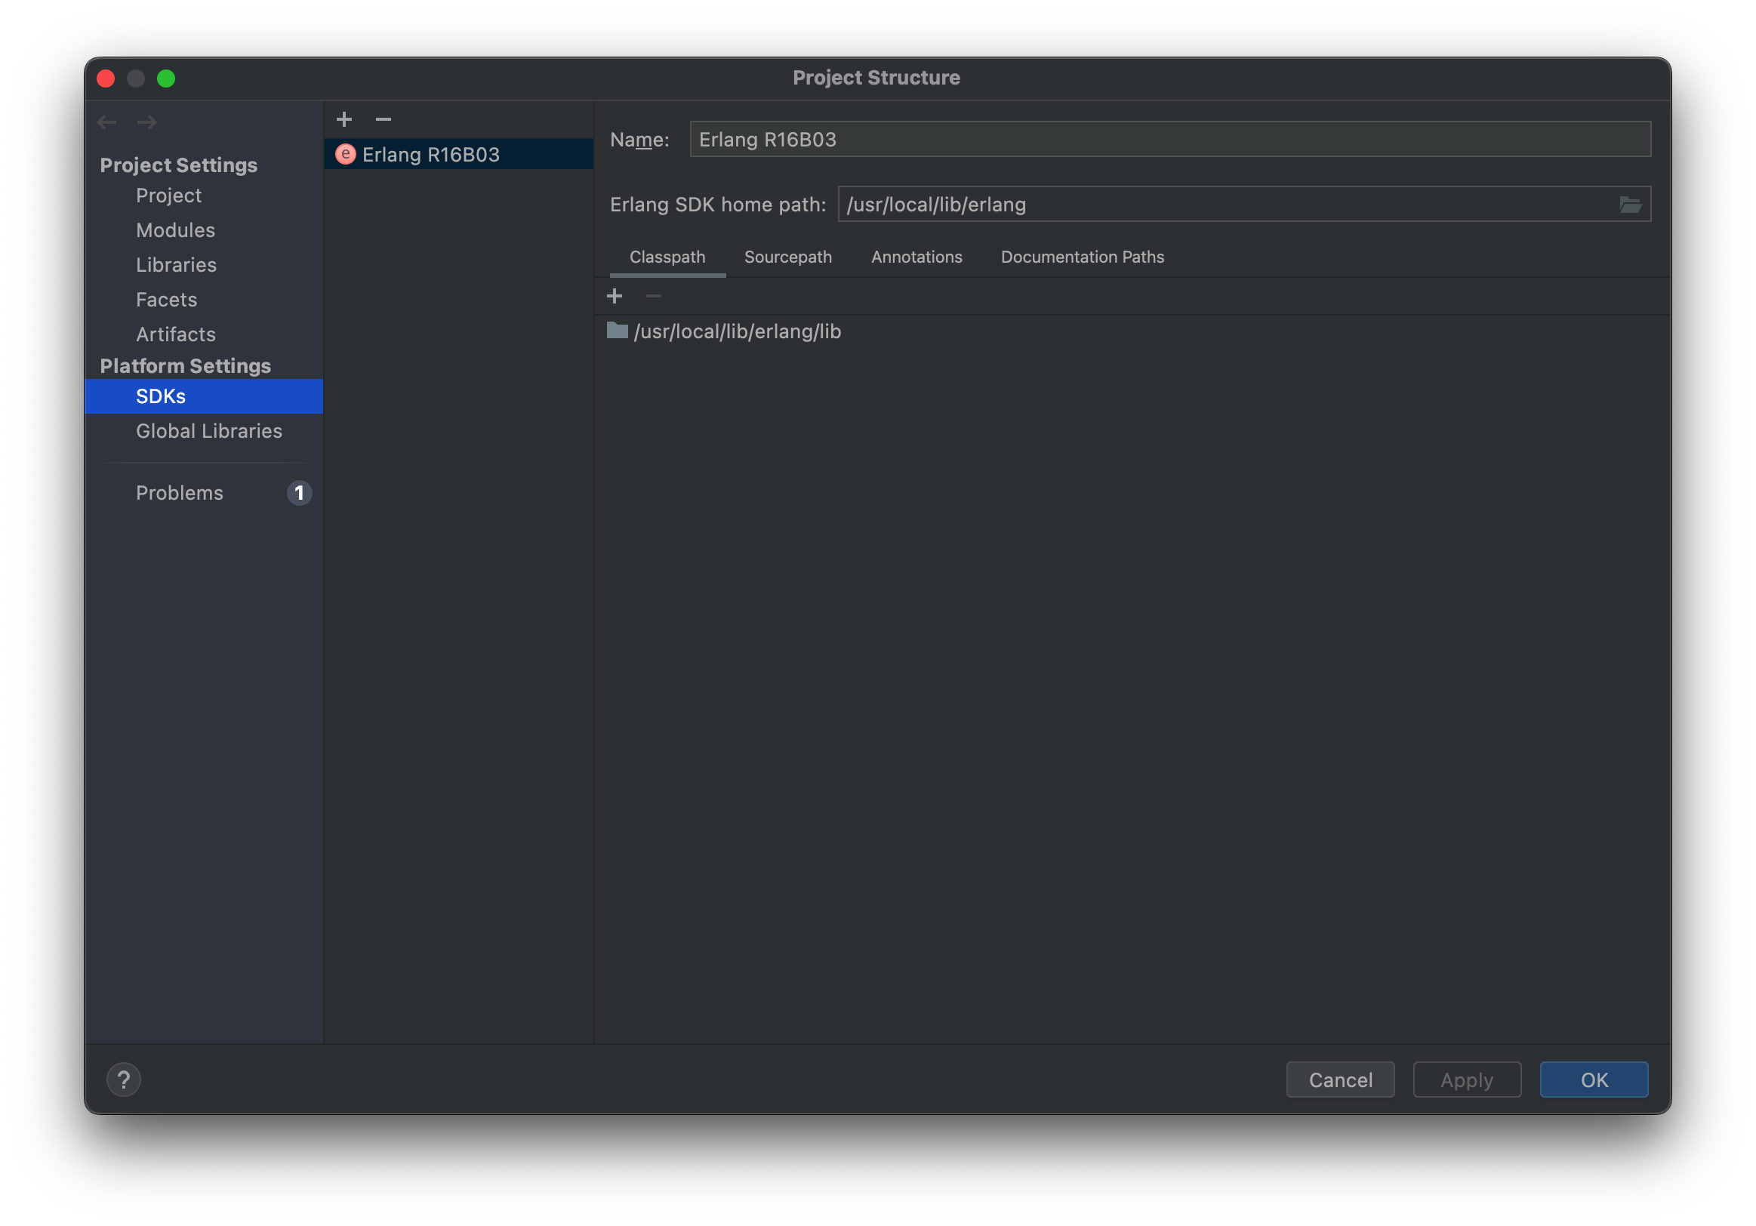Click the help question mark icon

coord(124,1079)
